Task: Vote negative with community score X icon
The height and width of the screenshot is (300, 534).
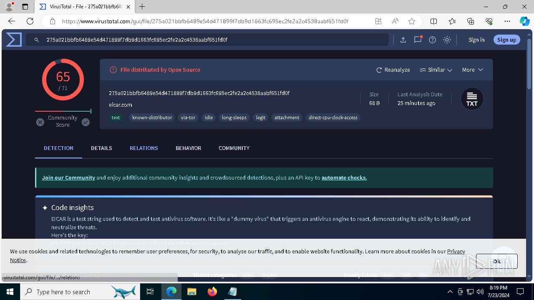Action: click(40, 122)
